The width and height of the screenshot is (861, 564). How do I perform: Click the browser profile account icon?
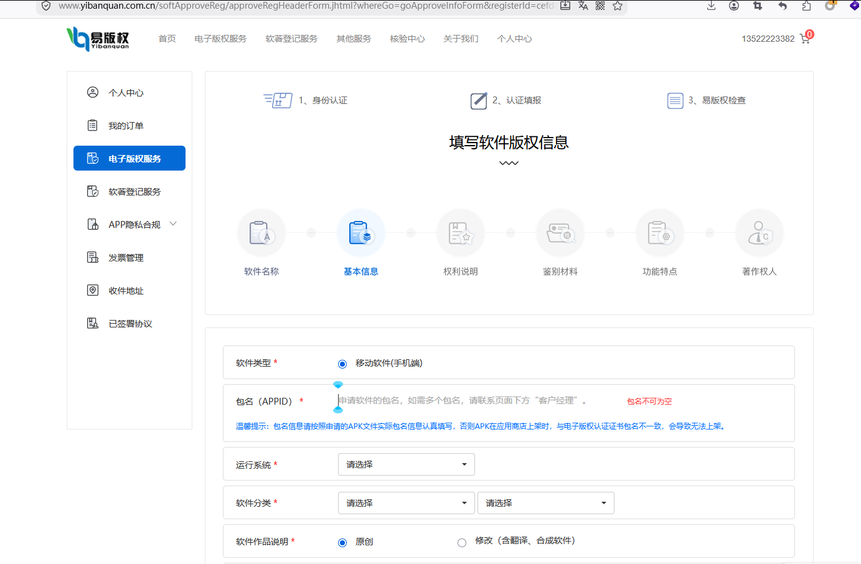[734, 6]
